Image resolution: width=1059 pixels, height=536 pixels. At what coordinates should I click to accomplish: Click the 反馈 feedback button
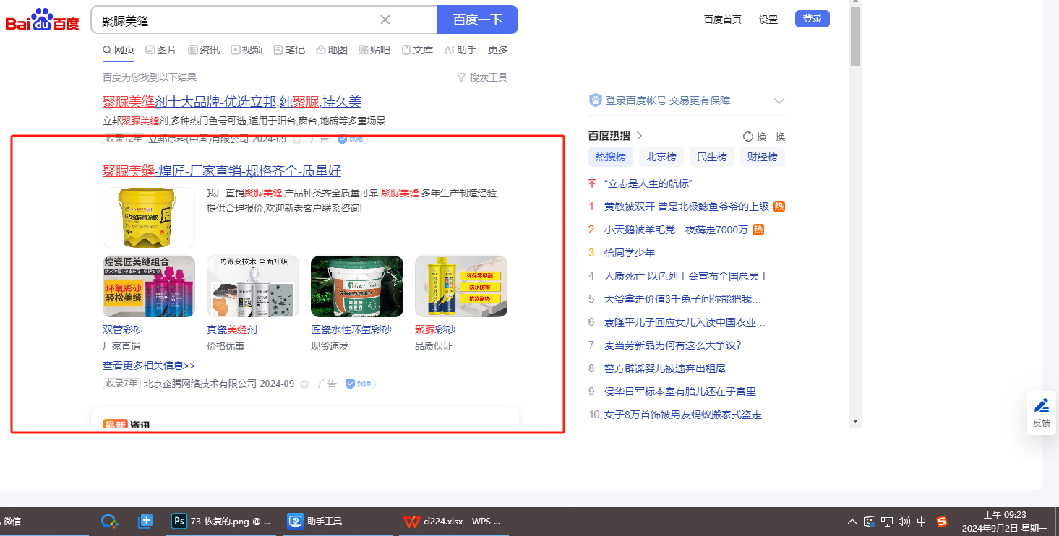click(1042, 412)
